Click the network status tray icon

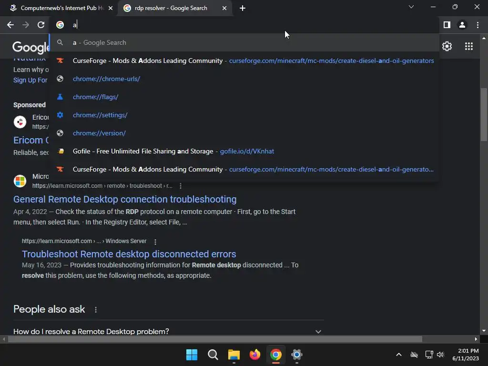pyautogui.click(x=429, y=355)
